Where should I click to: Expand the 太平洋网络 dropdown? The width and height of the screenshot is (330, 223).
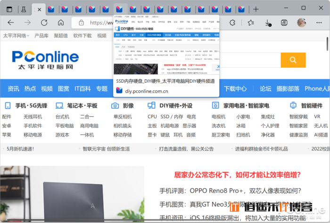coord(16,36)
